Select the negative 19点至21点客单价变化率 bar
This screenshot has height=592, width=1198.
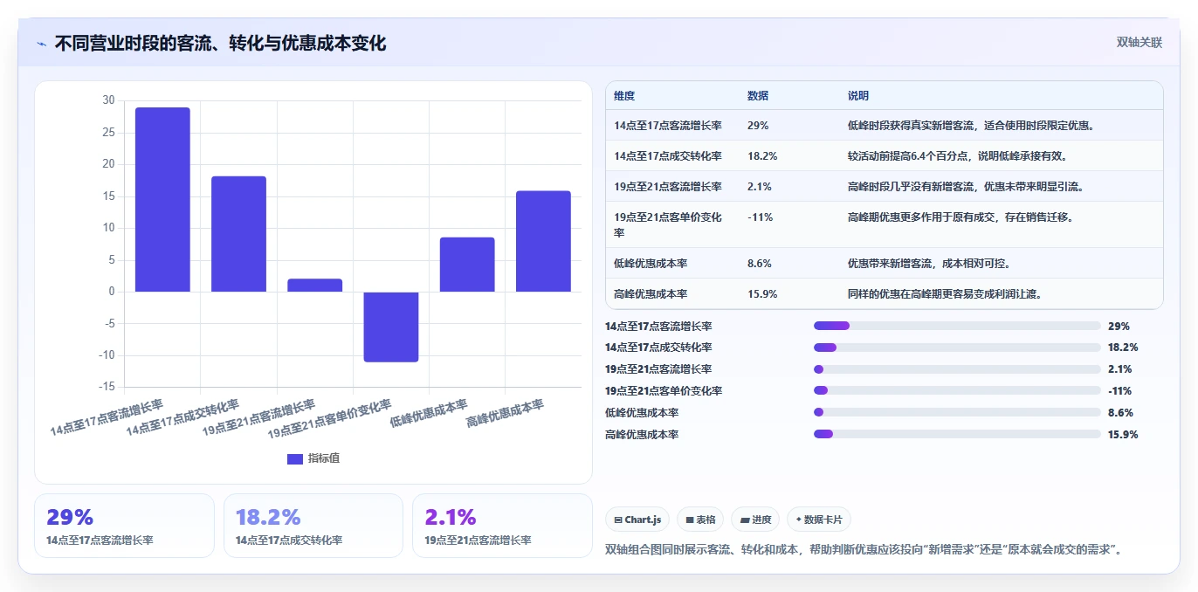tap(391, 327)
